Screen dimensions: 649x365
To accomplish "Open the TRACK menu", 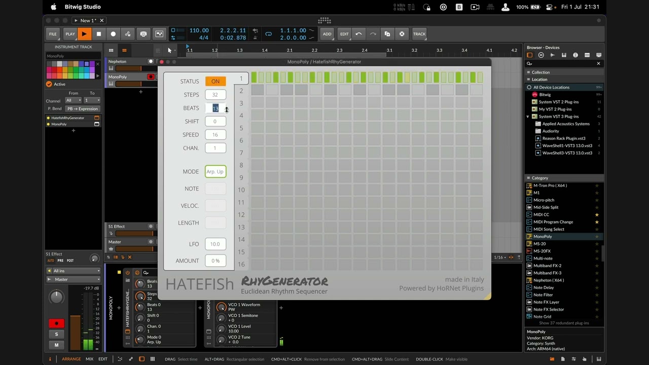I will click(x=419, y=34).
